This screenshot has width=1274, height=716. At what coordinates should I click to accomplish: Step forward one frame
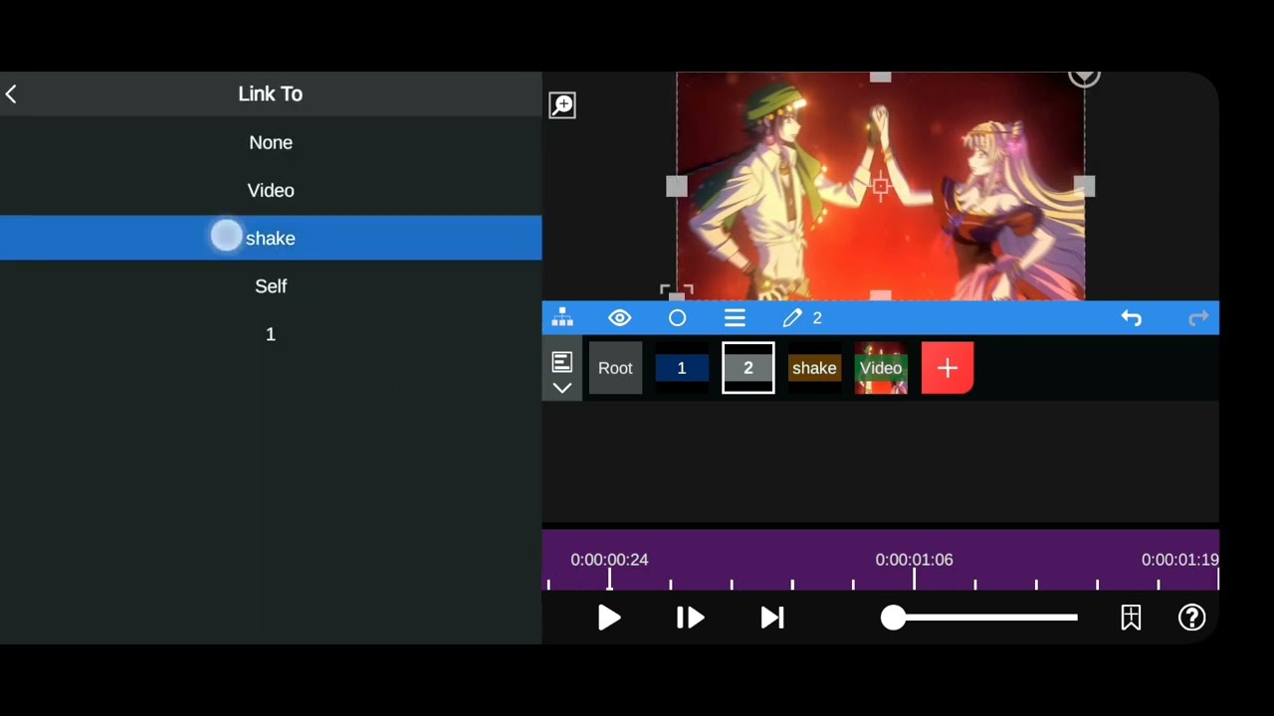pyautogui.click(x=690, y=618)
